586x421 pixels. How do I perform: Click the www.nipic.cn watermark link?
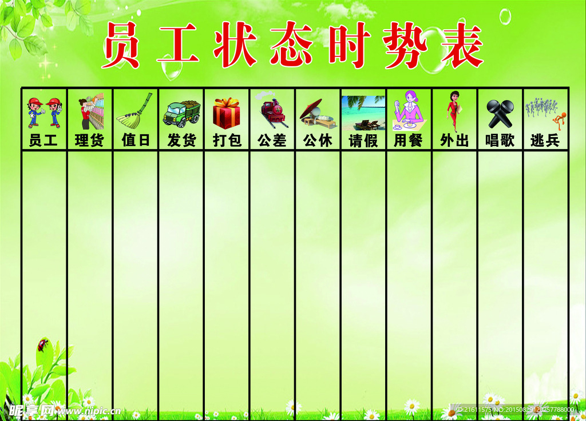click(x=89, y=411)
